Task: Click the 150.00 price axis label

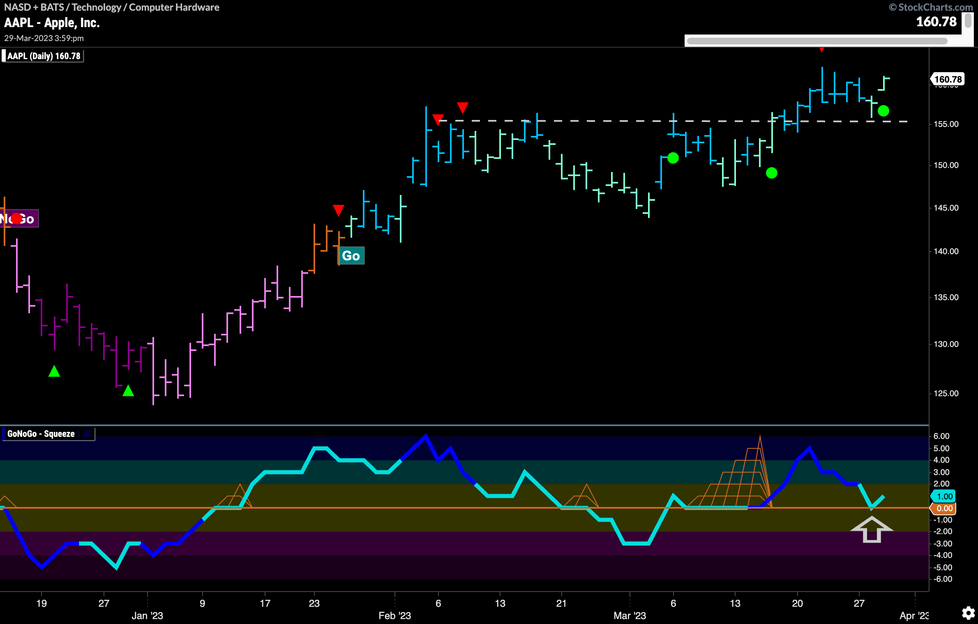Action: point(946,165)
